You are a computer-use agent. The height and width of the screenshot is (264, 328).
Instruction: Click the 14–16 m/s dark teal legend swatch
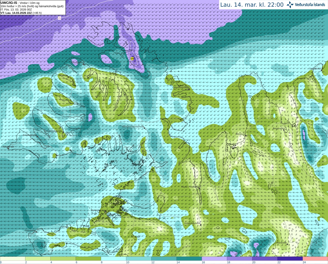coord(189,259)
